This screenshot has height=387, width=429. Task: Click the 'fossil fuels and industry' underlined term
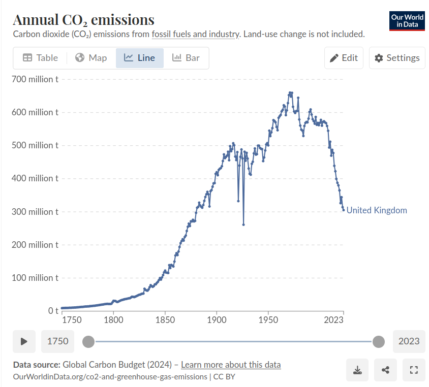195,34
